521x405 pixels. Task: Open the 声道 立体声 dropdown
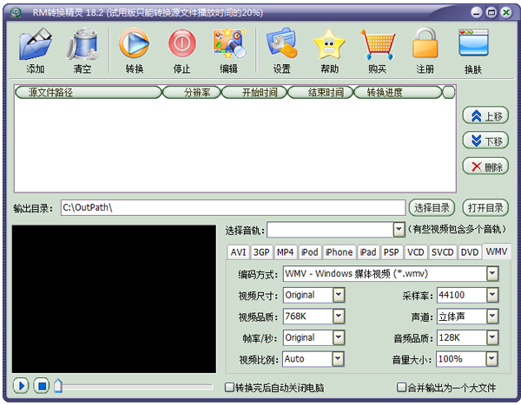(x=492, y=317)
